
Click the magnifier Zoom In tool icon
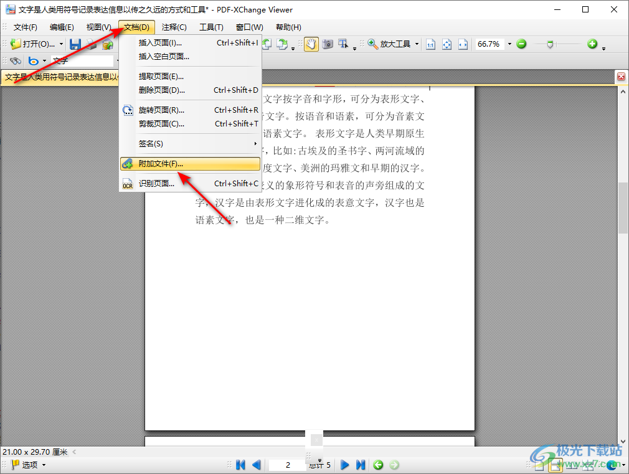point(372,44)
